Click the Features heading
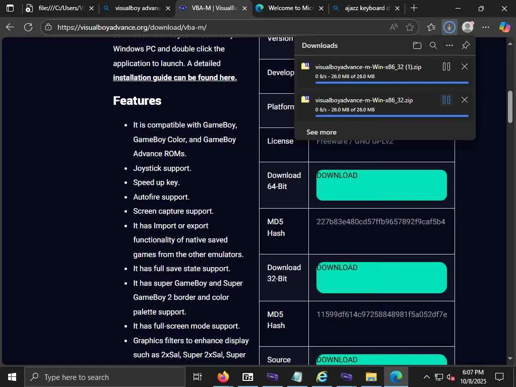 137,100
